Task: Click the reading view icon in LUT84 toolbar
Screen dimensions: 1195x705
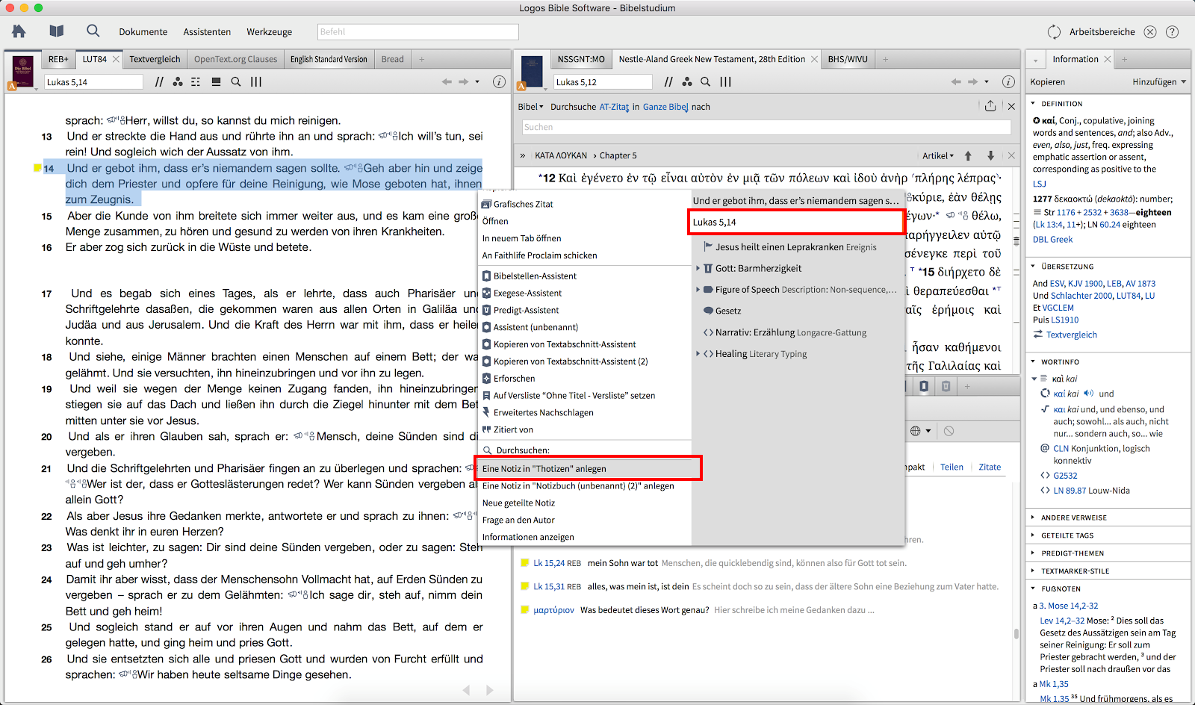Action: point(216,81)
